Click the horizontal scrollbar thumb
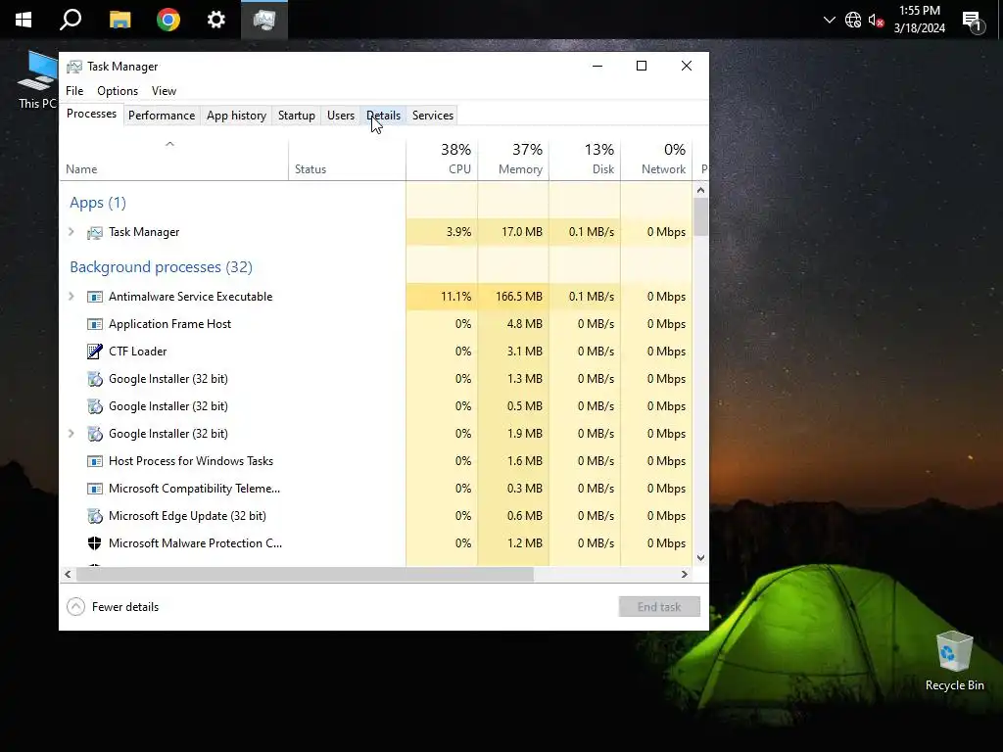1003x752 pixels. click(305, 574)
